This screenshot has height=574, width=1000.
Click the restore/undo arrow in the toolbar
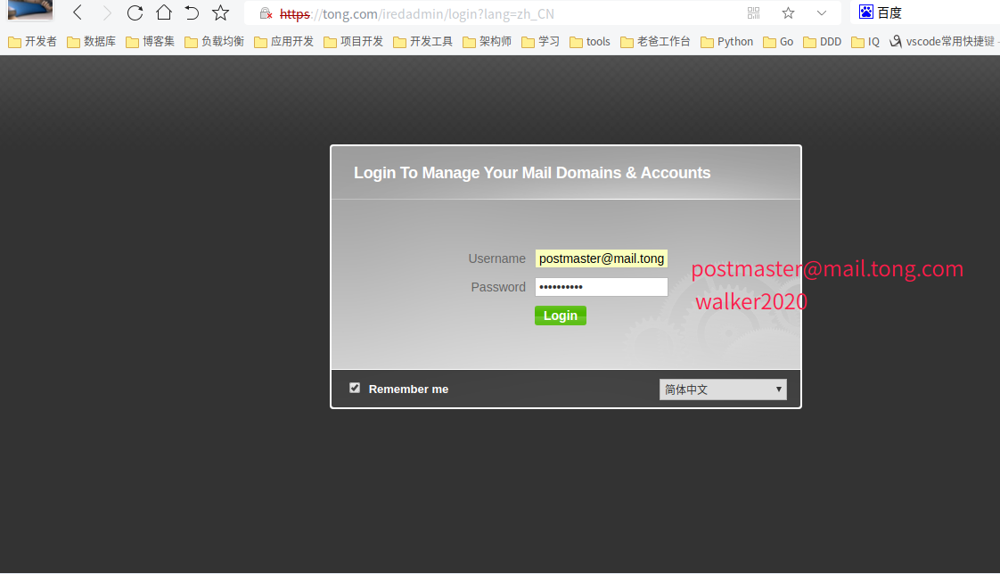pyautogui.click(x=192, y=12)
